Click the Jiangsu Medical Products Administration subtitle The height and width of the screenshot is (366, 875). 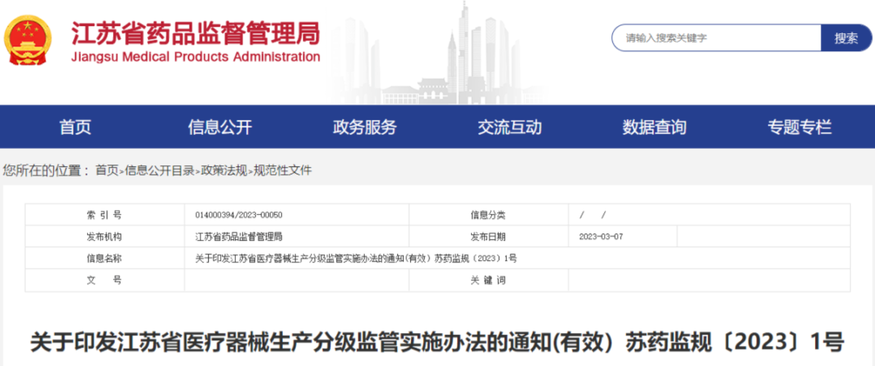pos(195,57)
